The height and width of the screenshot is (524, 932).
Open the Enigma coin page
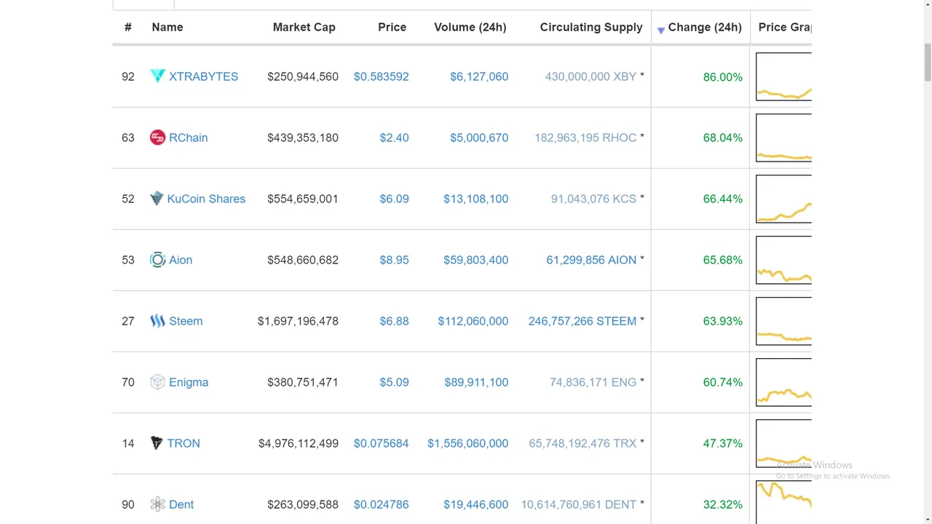(x=189, y=382)
